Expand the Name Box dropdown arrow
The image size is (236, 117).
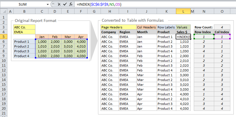(x=47, y=4)
